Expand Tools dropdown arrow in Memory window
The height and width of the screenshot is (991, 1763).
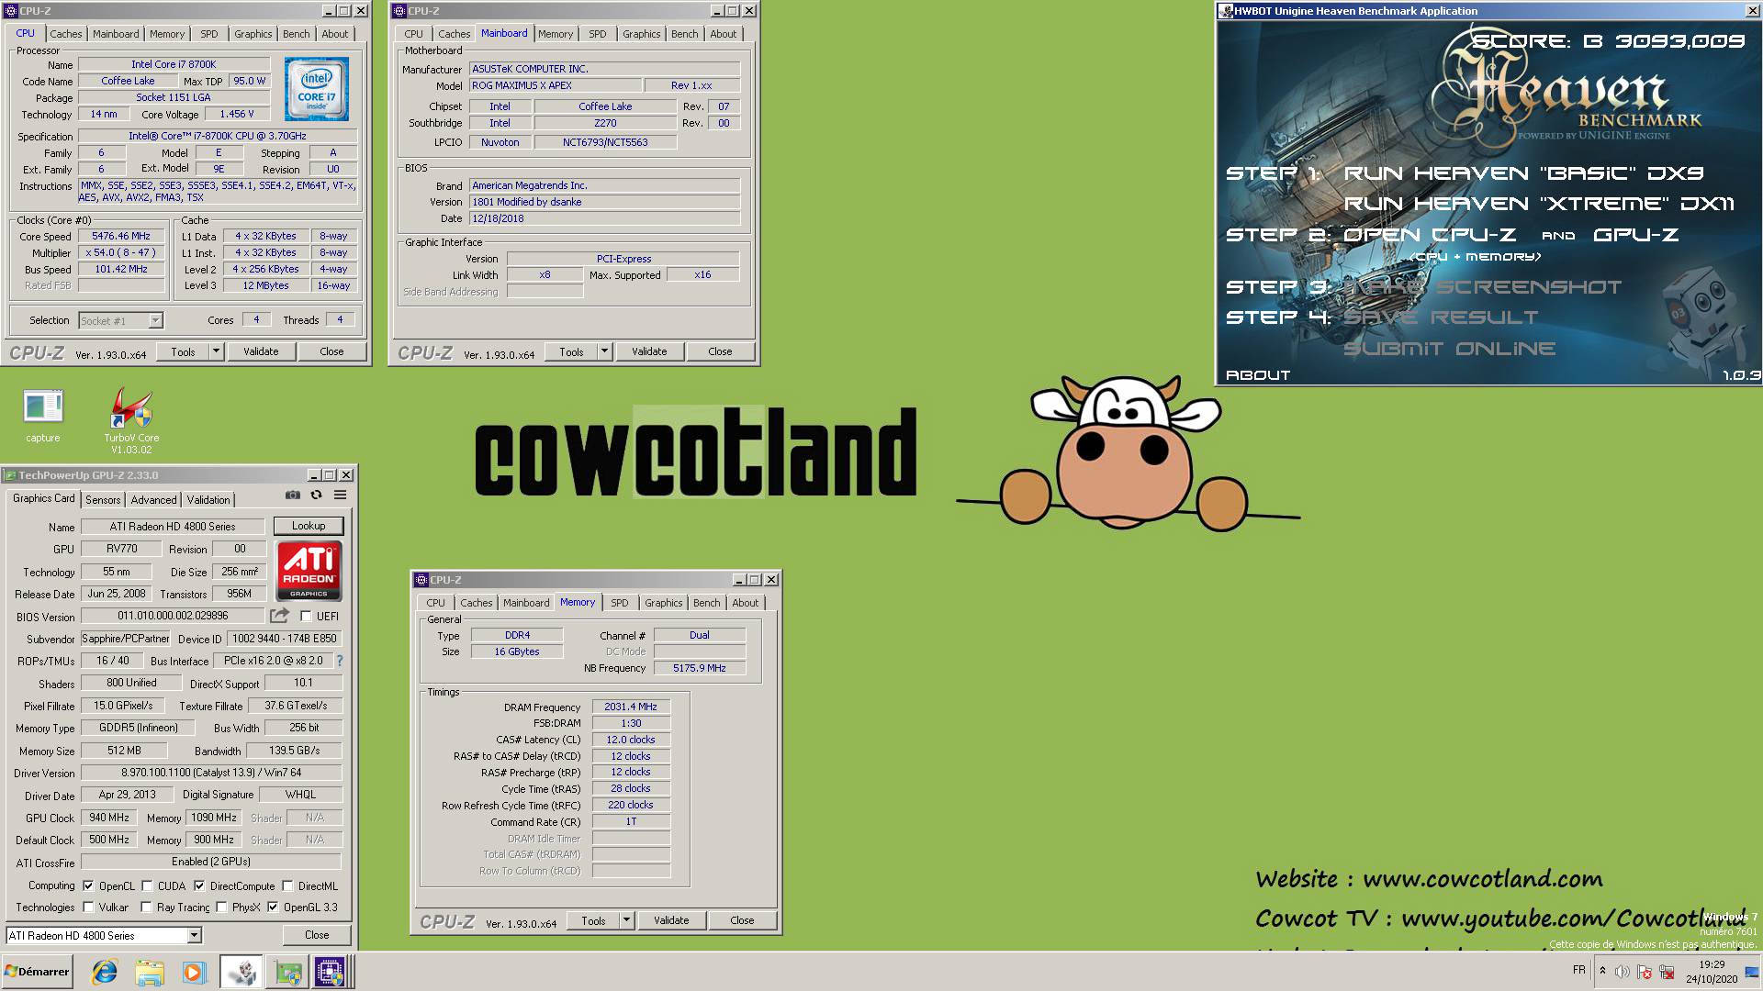(626, 920)
